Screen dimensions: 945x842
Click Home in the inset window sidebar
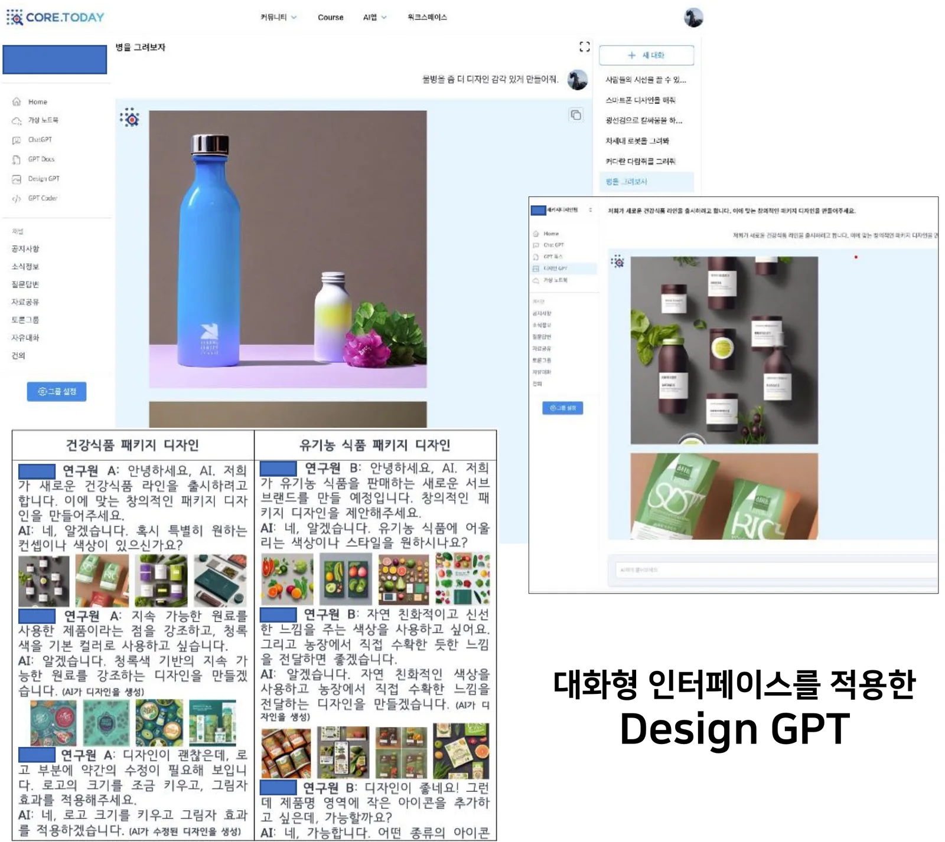[x=546, y=234]
